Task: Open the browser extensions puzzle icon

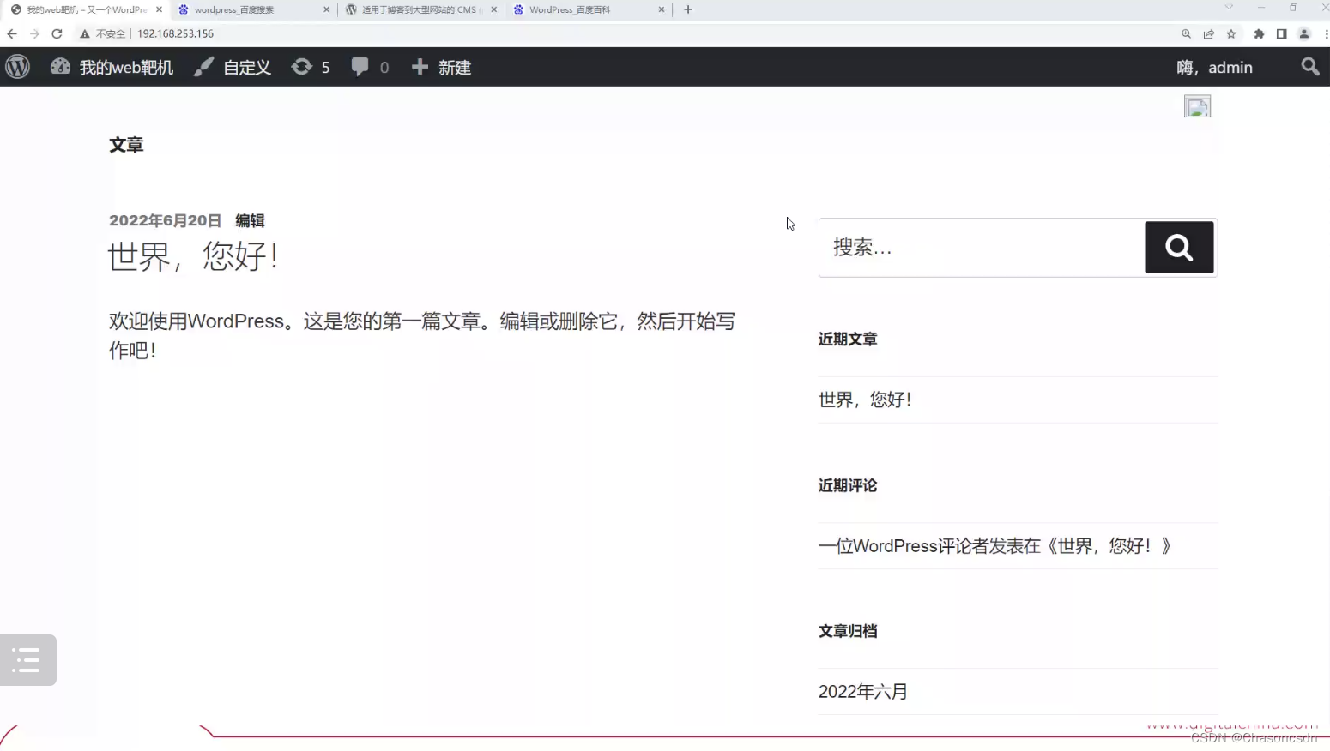Action: tap(1259, 33)
